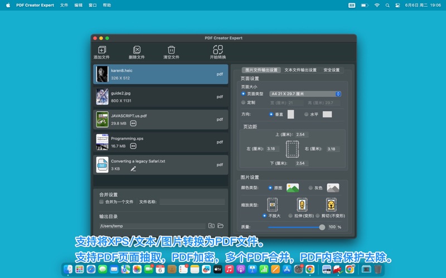Click the guide2.jpg thumbnail
Viewport: 446px width, 278px height.
(102, 97)
